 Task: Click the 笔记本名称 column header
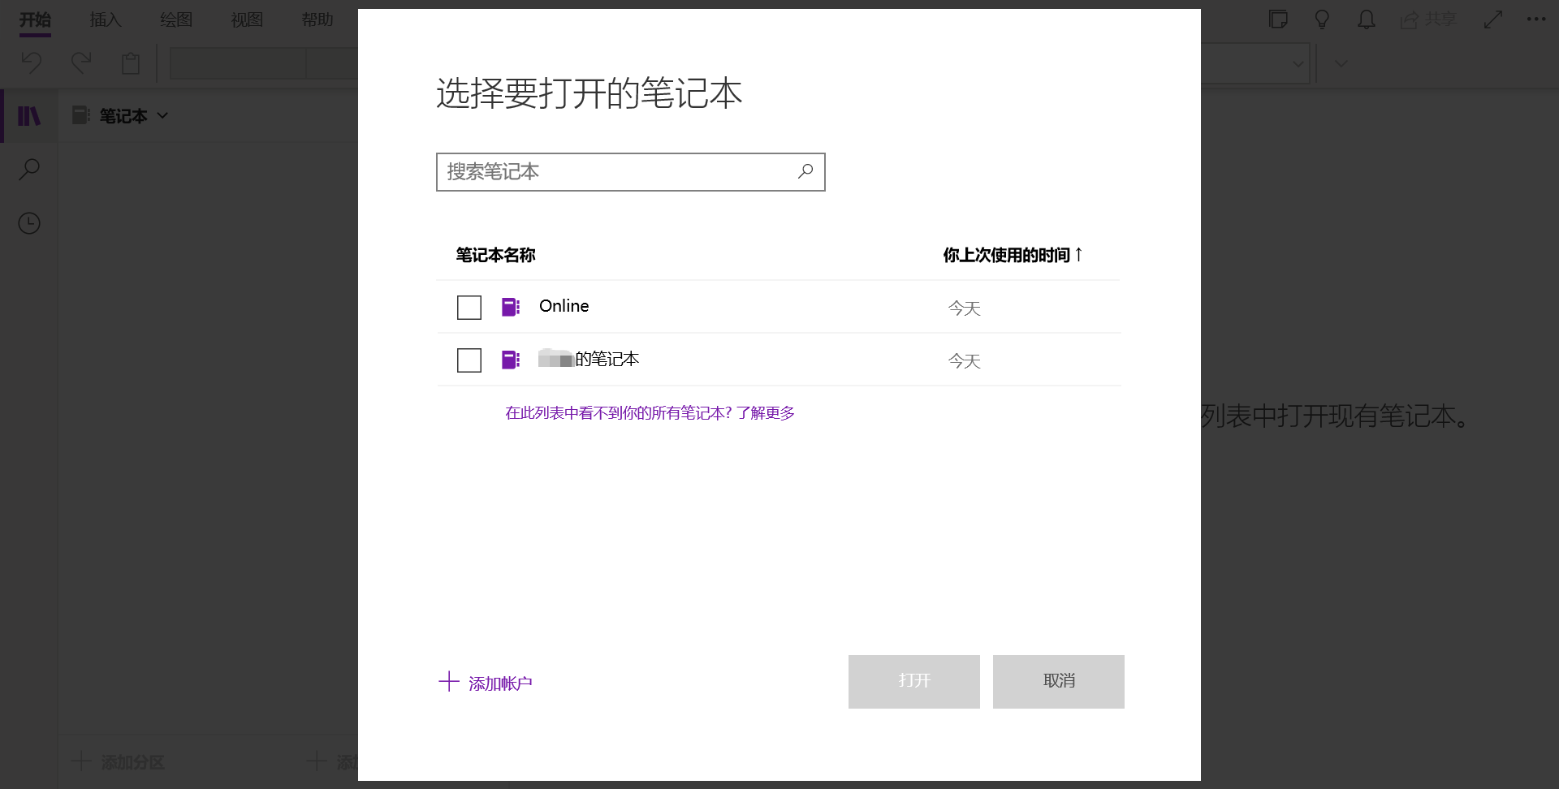pos(495,255)
